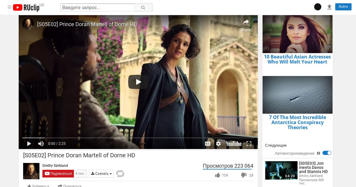
Task: Open the 7 Of The Most Incredible Antarctica link
Action: click(x=297, y=122)
